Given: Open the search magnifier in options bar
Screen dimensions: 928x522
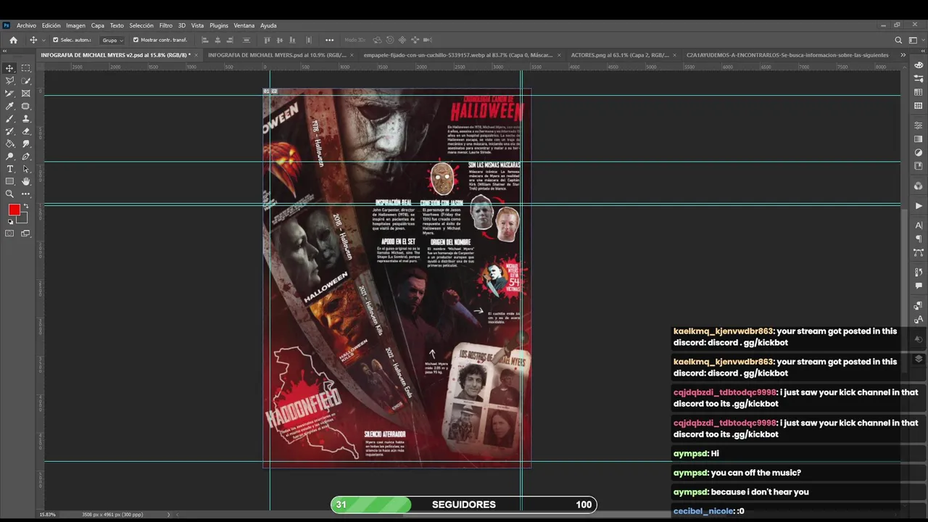Looking at the screenshot, I should [898, 40].
